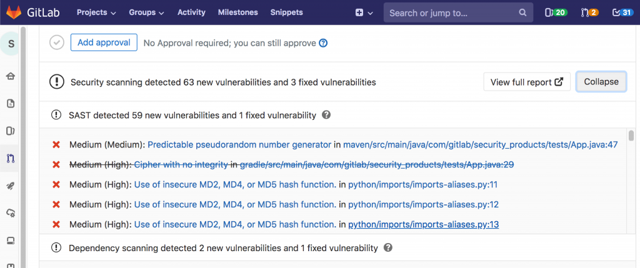Open Issues from the left sidebar
The height and width of the screenshot is (268, 640).
(11, 131)
